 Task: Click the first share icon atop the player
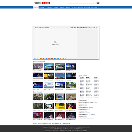coord(71,27)
